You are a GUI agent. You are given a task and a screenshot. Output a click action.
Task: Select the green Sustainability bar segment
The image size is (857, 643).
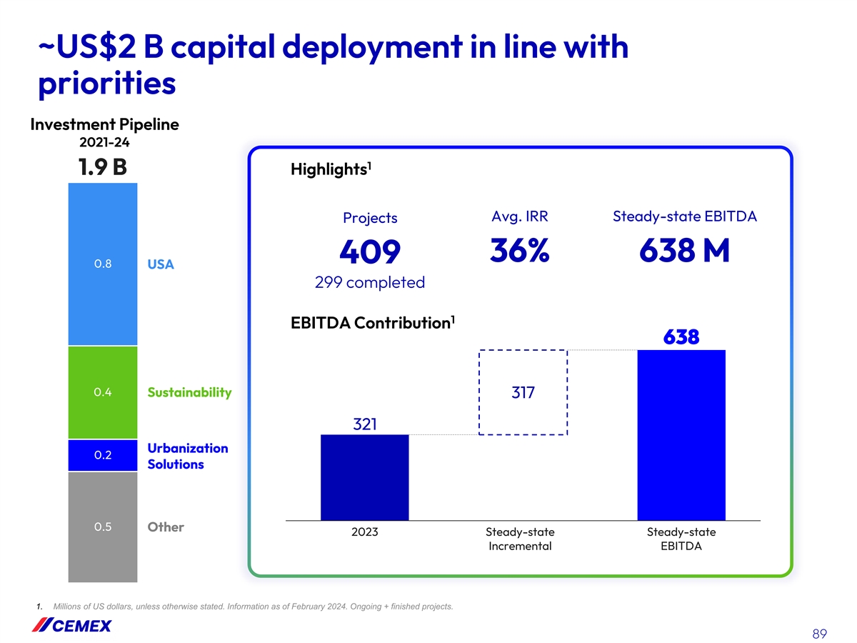pyautogui.click(x=102, y=392)
